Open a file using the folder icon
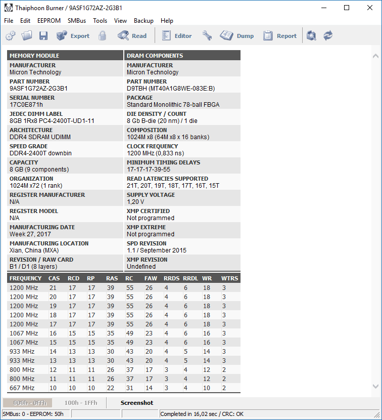The image size is (382, 420). click(x=27, y=35)
